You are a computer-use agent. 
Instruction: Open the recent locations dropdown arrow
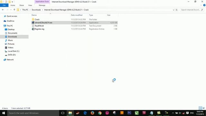pos(11,10)
